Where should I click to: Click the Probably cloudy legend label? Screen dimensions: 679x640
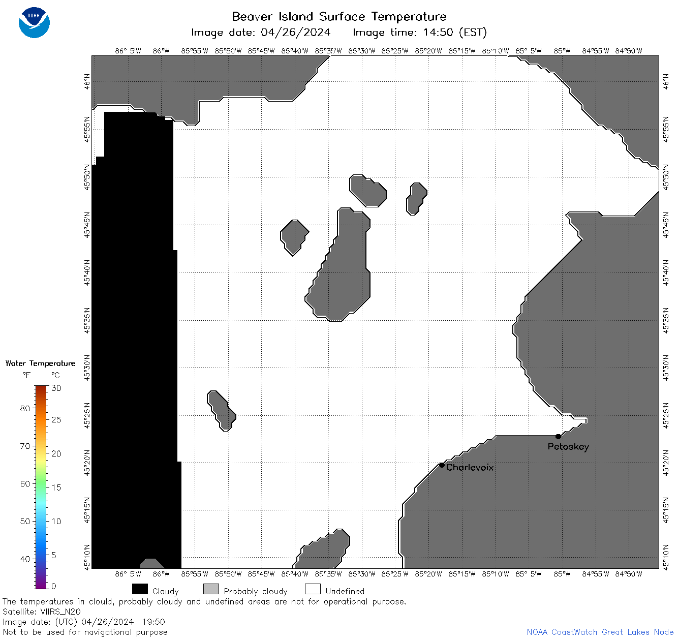tap(256, 591)
